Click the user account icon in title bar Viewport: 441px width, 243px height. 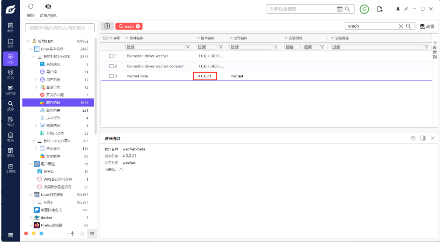pyautogui.click(x=398, y=9)
